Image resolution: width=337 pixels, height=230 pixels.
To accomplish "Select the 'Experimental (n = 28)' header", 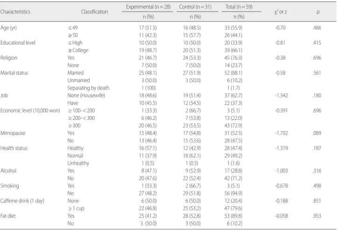I will [148, 7].
